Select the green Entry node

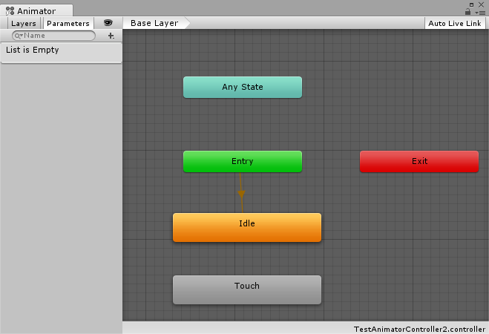tap(243, 161)
